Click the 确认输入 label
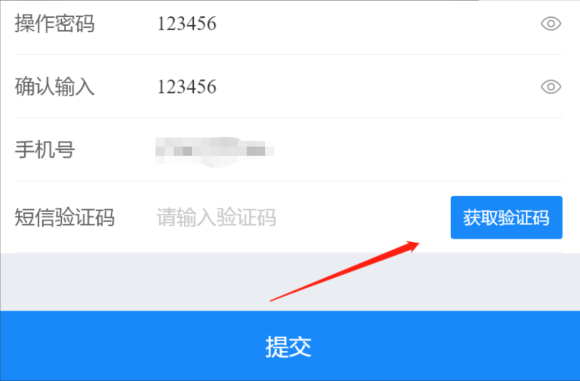The width and height of the screenshot is (580, 381). coord(54,87)
